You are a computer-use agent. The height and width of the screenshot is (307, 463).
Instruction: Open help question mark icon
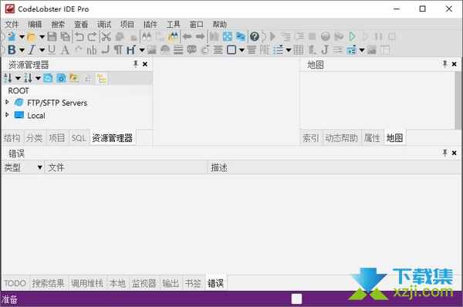[254, 36]
